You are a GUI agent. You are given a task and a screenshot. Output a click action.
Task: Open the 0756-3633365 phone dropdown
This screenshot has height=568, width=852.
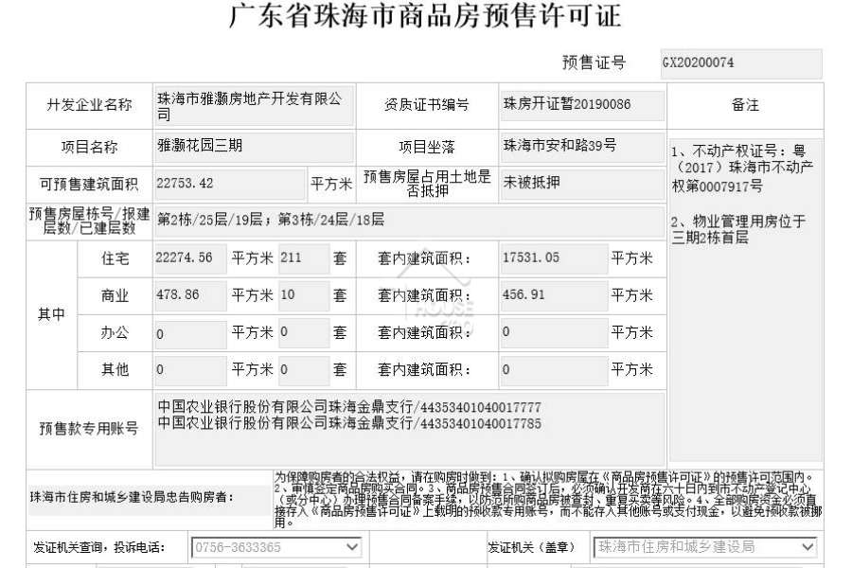tap(276, 547)
